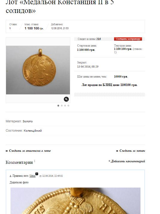Click the plus sign before Добавить комментарий
This screenshot has width=160, height=214.
[x=109, y=161]
